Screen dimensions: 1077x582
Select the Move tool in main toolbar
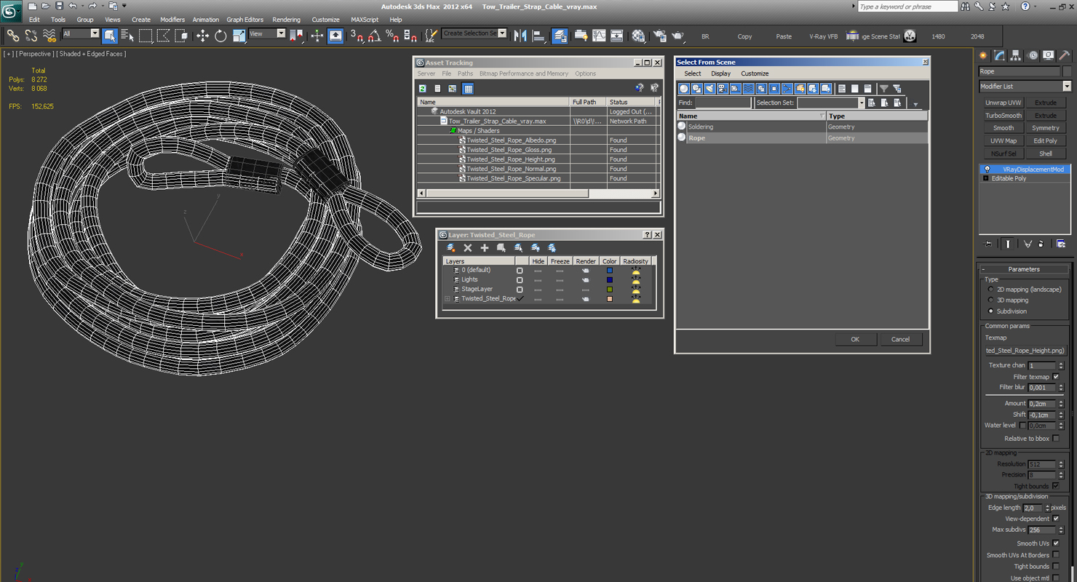point(202,36)
